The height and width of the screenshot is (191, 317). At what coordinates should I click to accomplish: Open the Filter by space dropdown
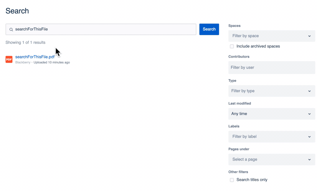tap(272, 36)
